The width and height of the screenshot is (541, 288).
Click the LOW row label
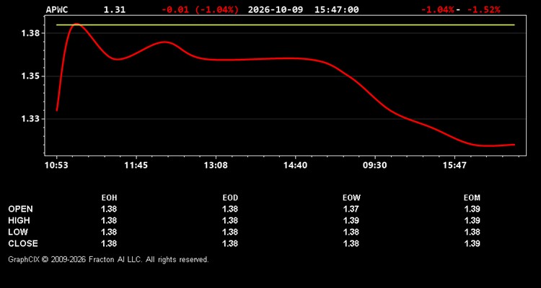(x=18, y=232)
